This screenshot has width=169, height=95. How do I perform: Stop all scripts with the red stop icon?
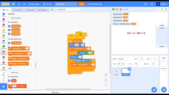point(121,9)
